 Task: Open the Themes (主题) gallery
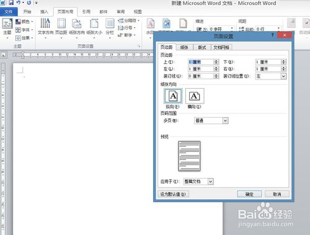tap(7, 27)
